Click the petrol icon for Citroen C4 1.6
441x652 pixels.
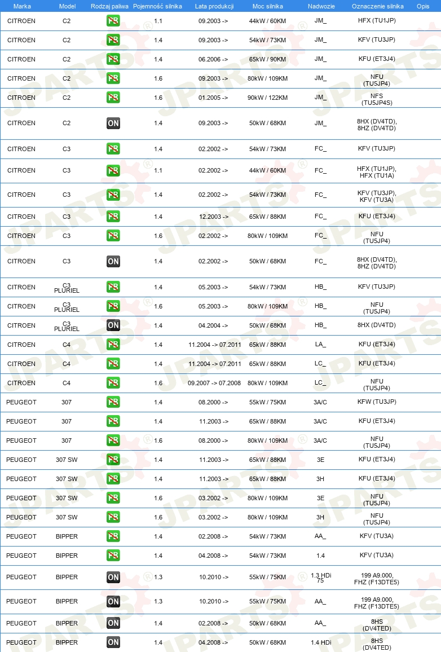(113, 383)
